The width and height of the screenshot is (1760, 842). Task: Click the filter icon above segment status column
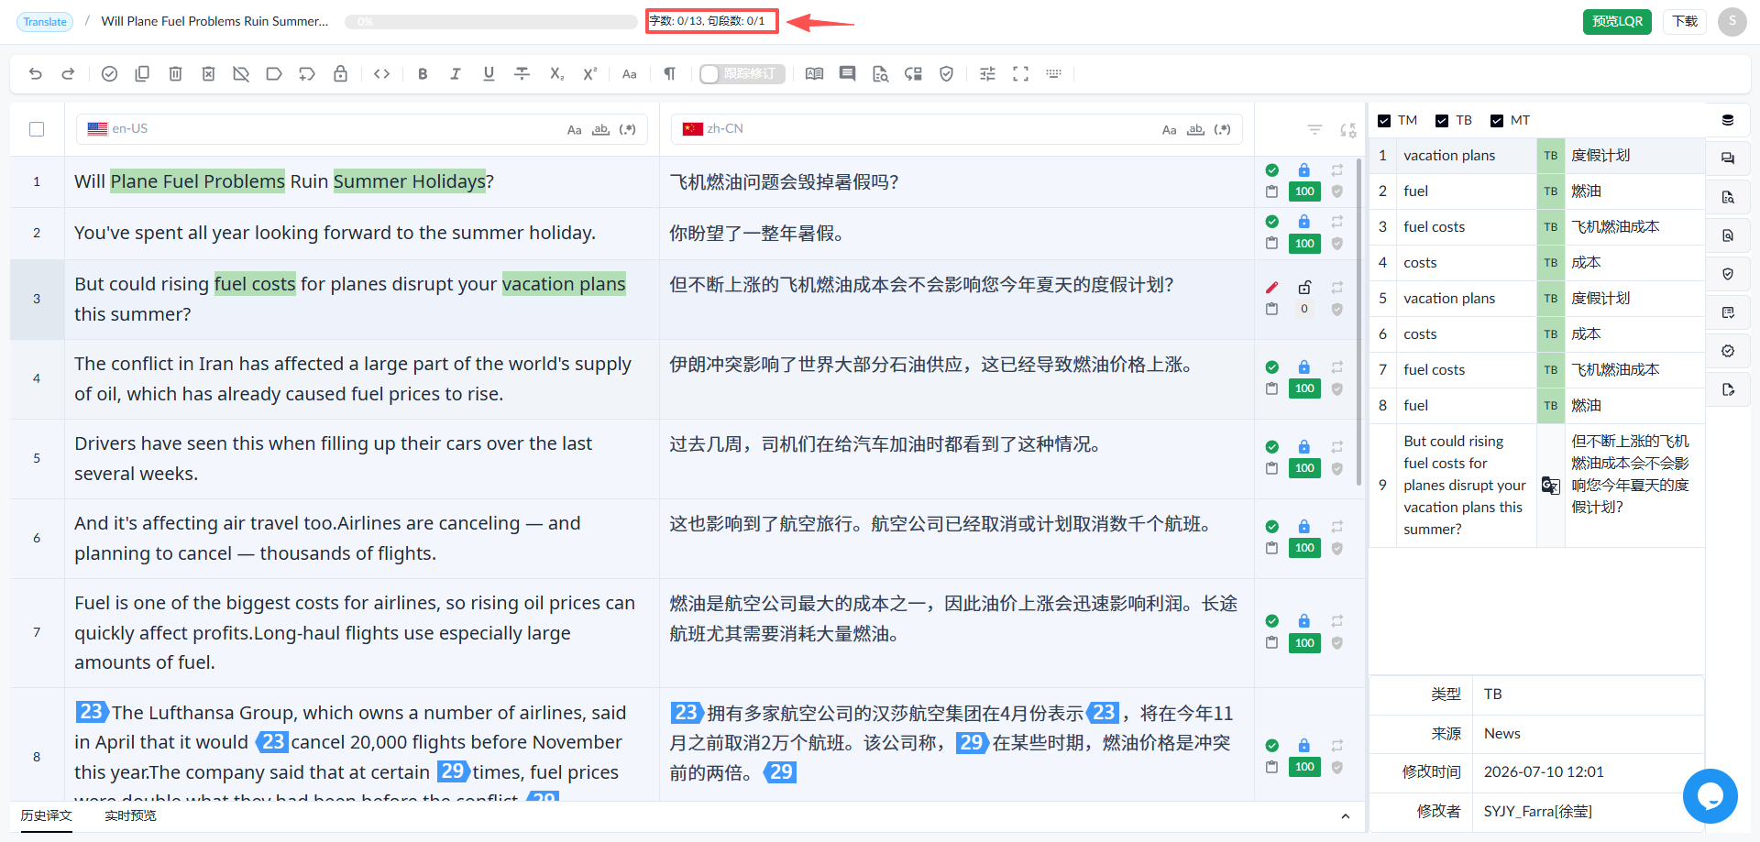click(1314, 130)
